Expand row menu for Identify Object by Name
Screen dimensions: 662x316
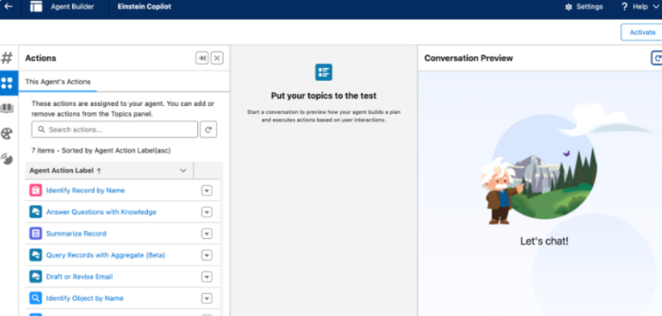tap(207, 298)
